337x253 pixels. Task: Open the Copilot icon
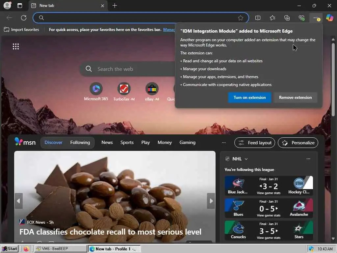coord(329,18)
